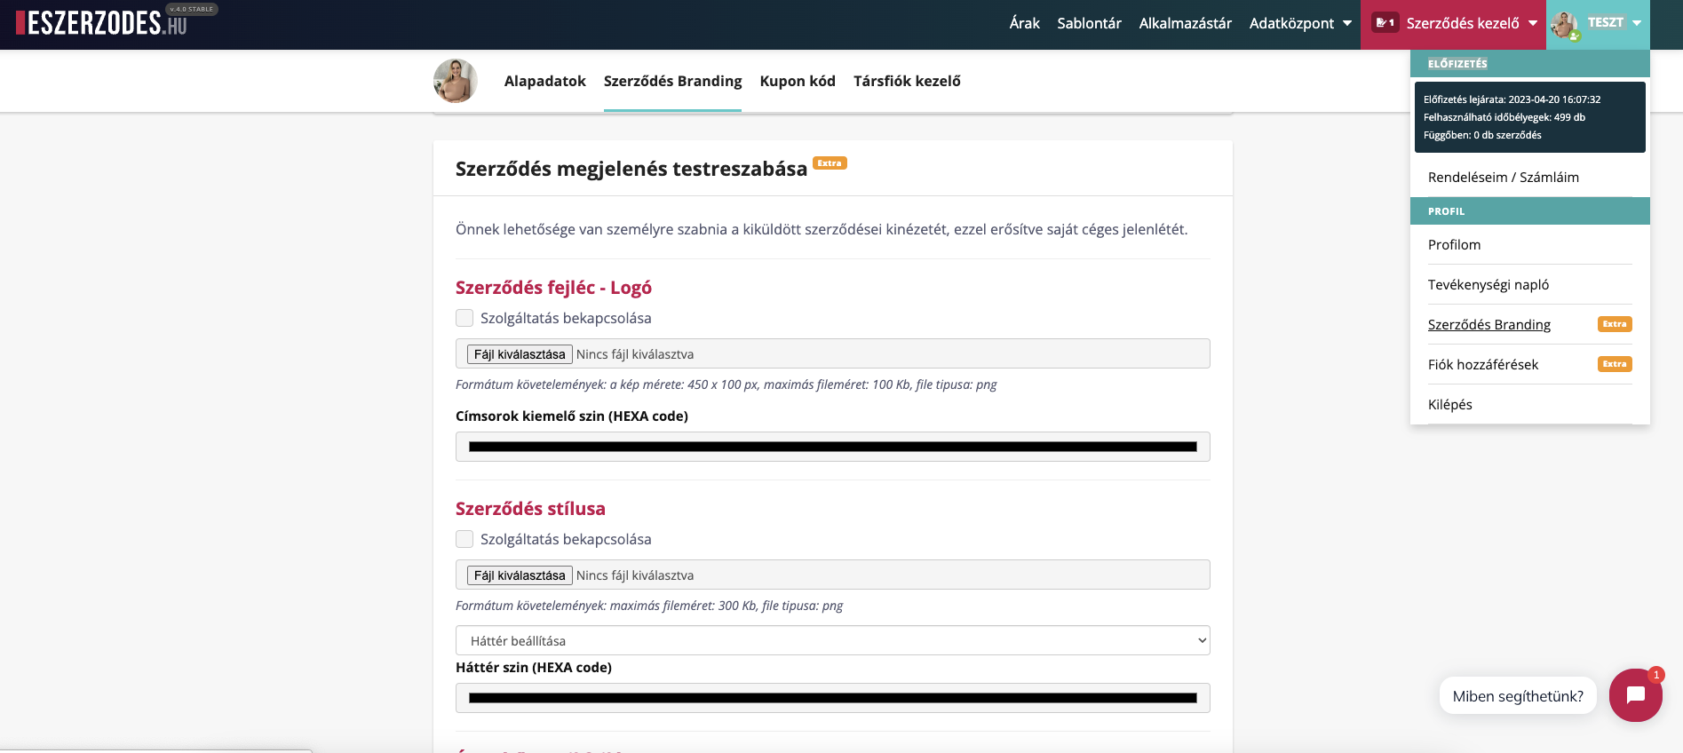
Task: Click the ESZERZODES.HU logo
Action: [102, 23]
